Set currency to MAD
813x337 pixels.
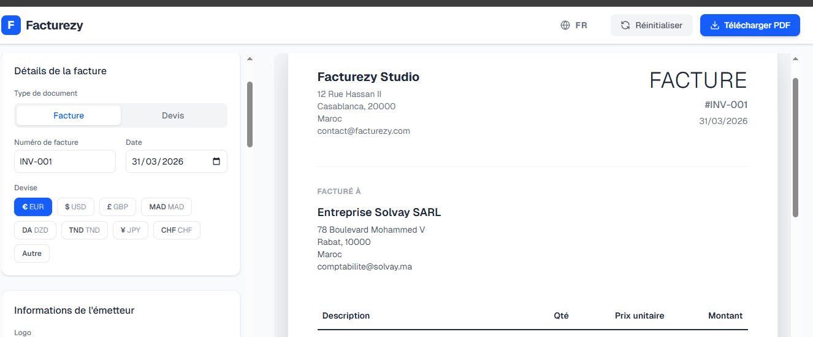coord(166,207)
